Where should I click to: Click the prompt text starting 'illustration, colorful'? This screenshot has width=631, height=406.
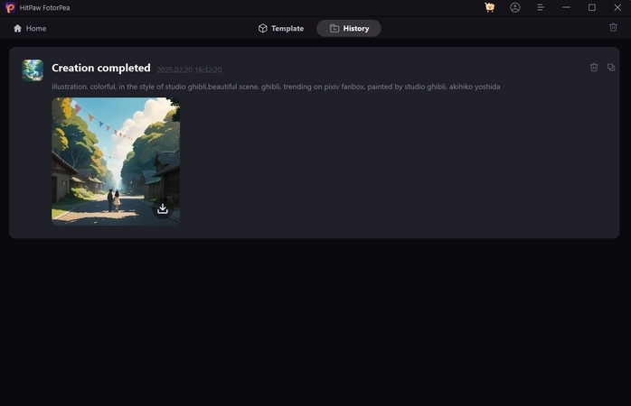click(x=276, y=87)
